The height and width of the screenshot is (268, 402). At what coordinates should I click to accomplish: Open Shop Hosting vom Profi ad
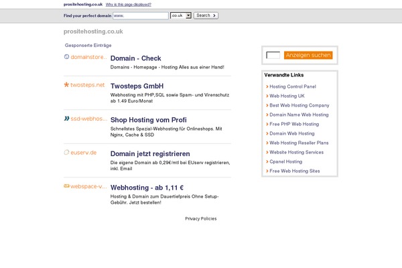(149, 120)
